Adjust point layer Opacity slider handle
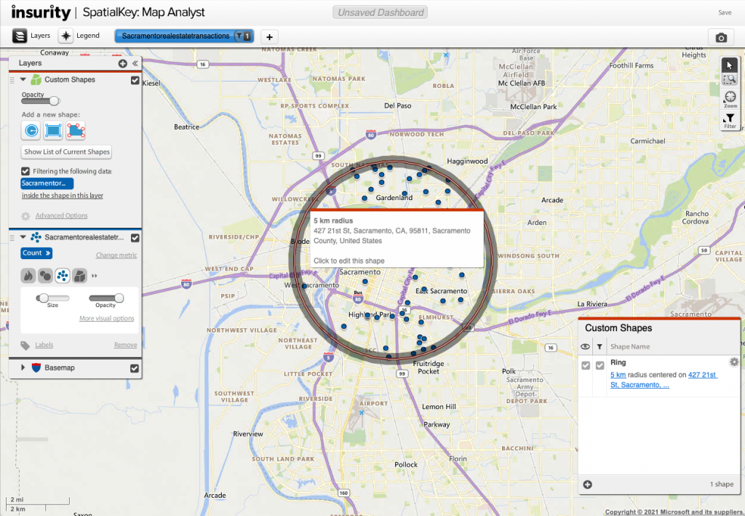This screenshot has height=516, width=745. point(119,298)
